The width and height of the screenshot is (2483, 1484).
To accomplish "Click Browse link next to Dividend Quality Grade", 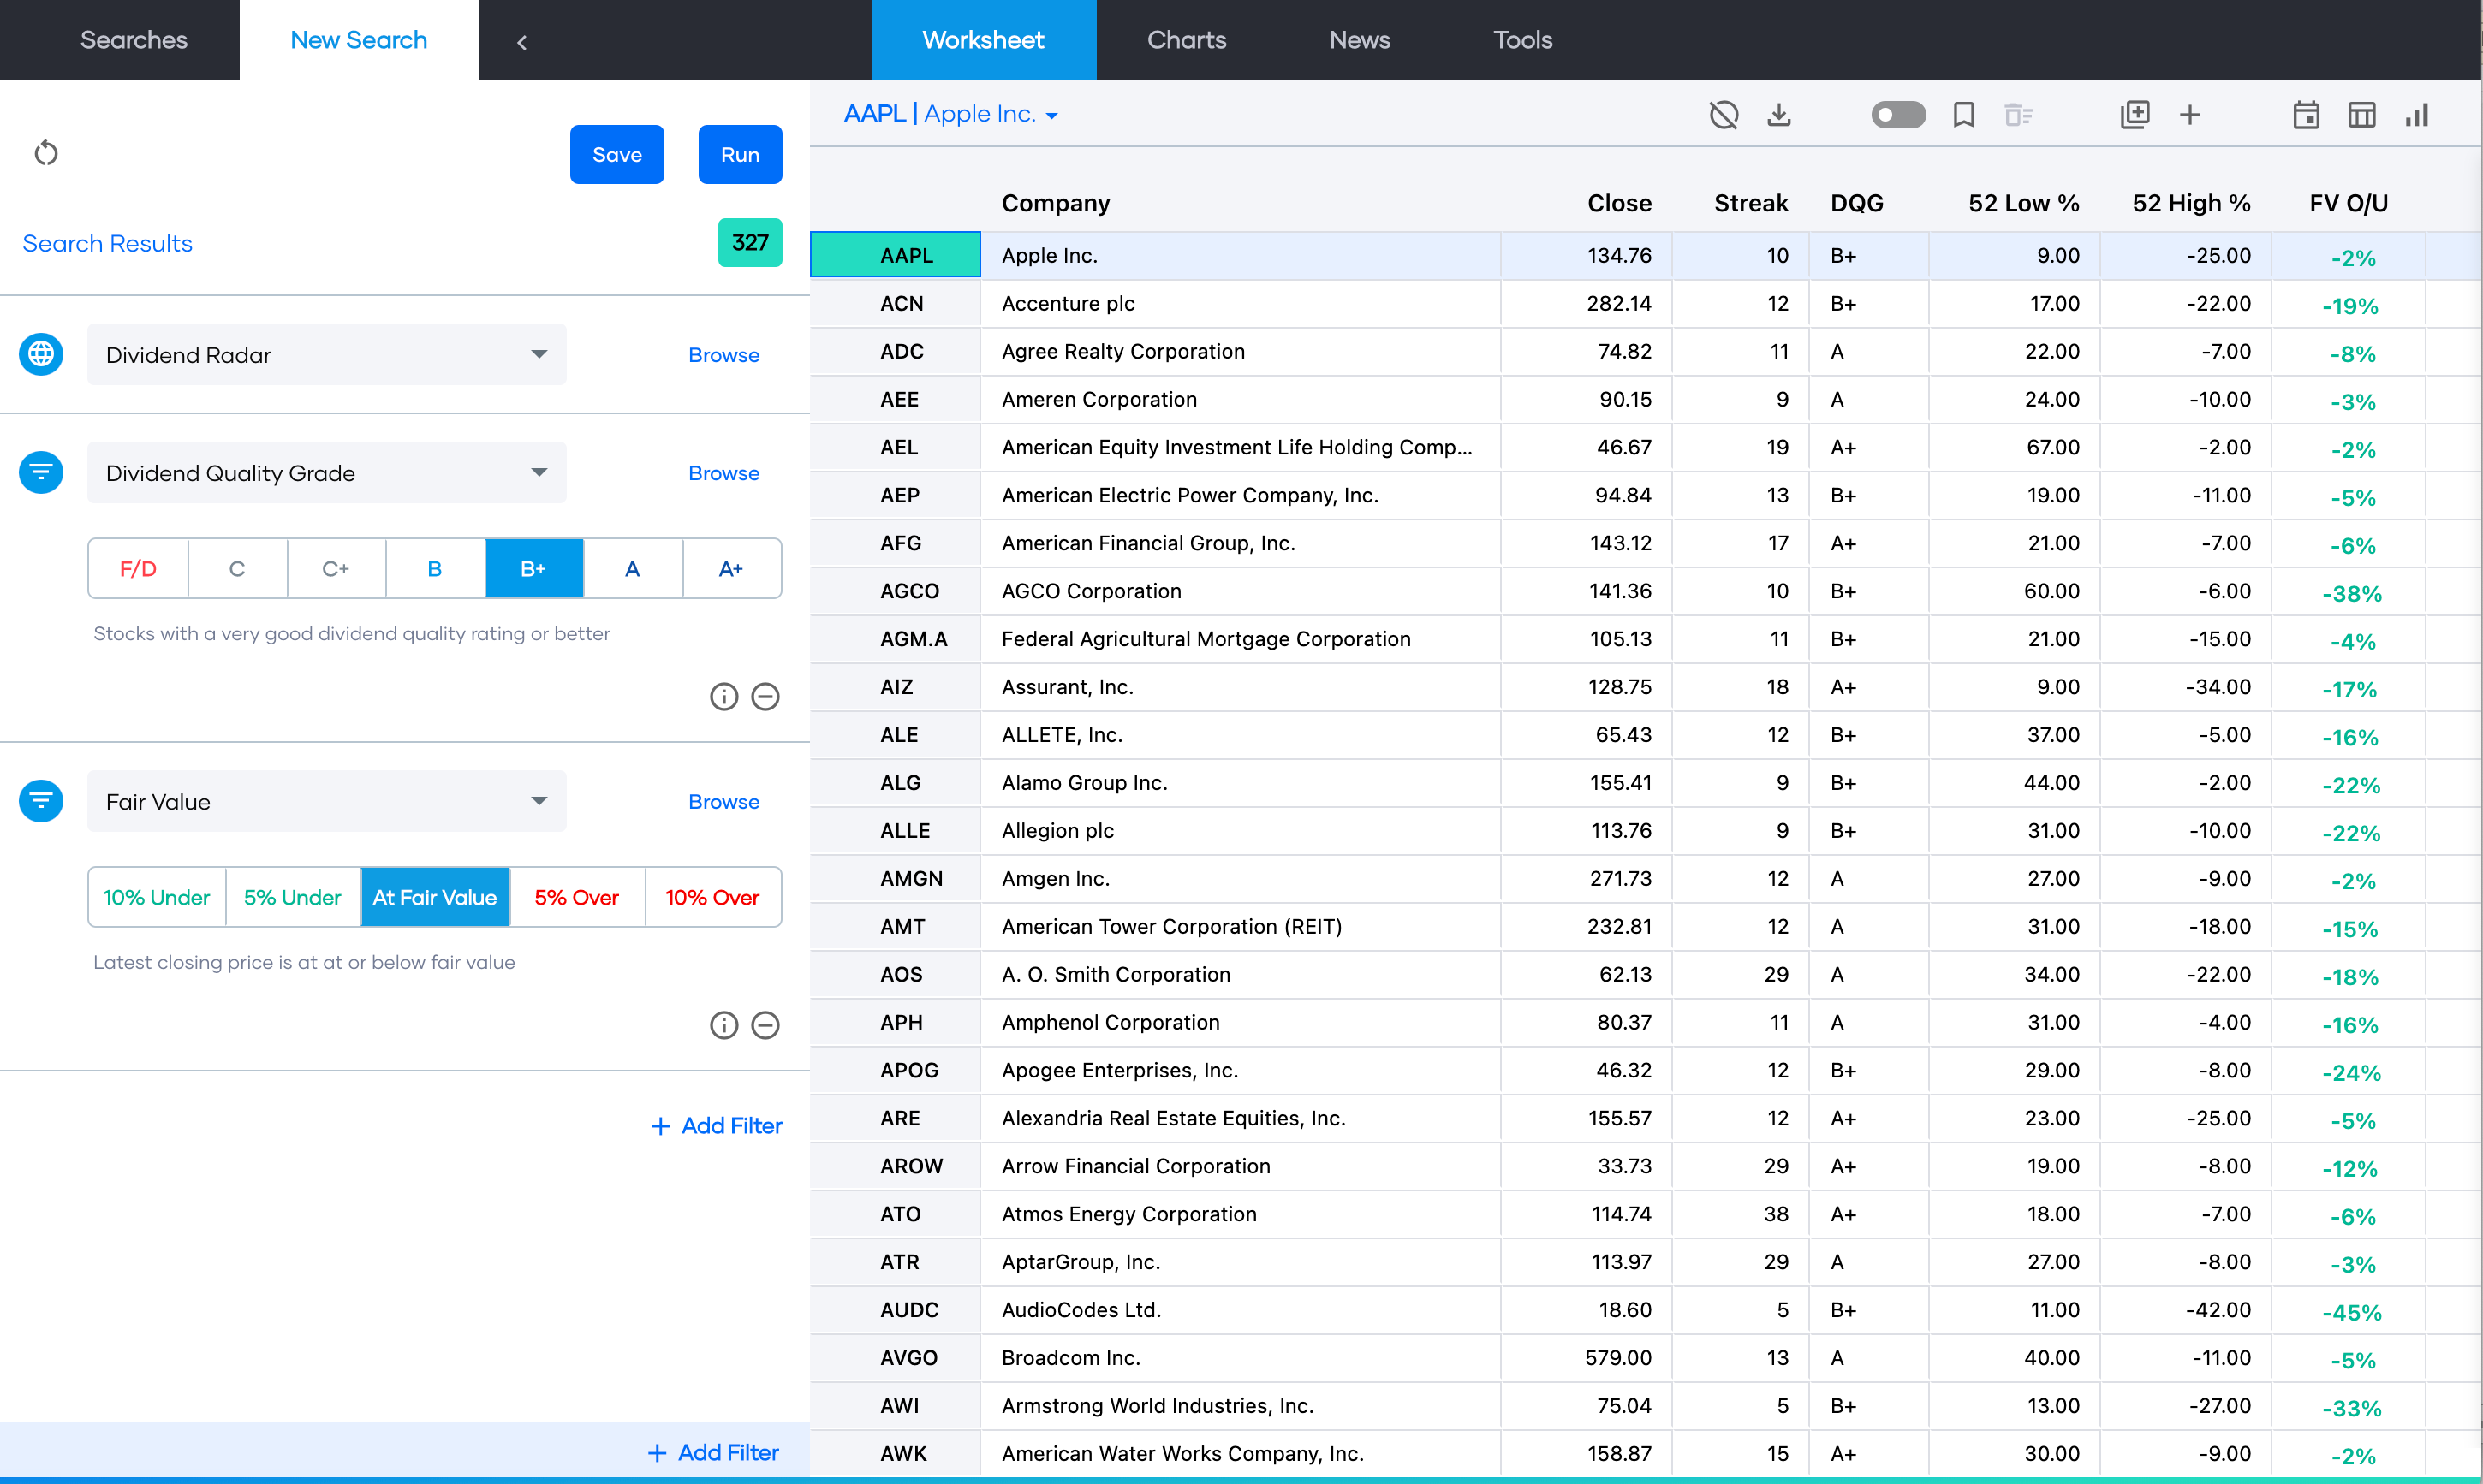I will pos(723,473).
